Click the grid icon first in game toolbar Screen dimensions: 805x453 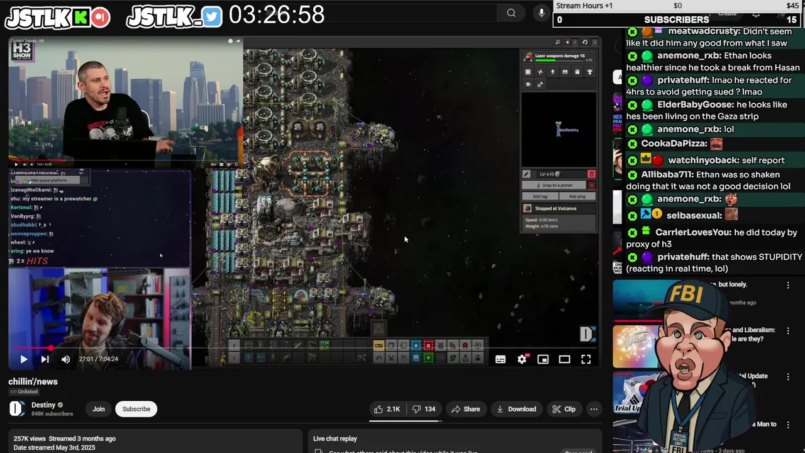pyautogui.click(x=528, y=72)
